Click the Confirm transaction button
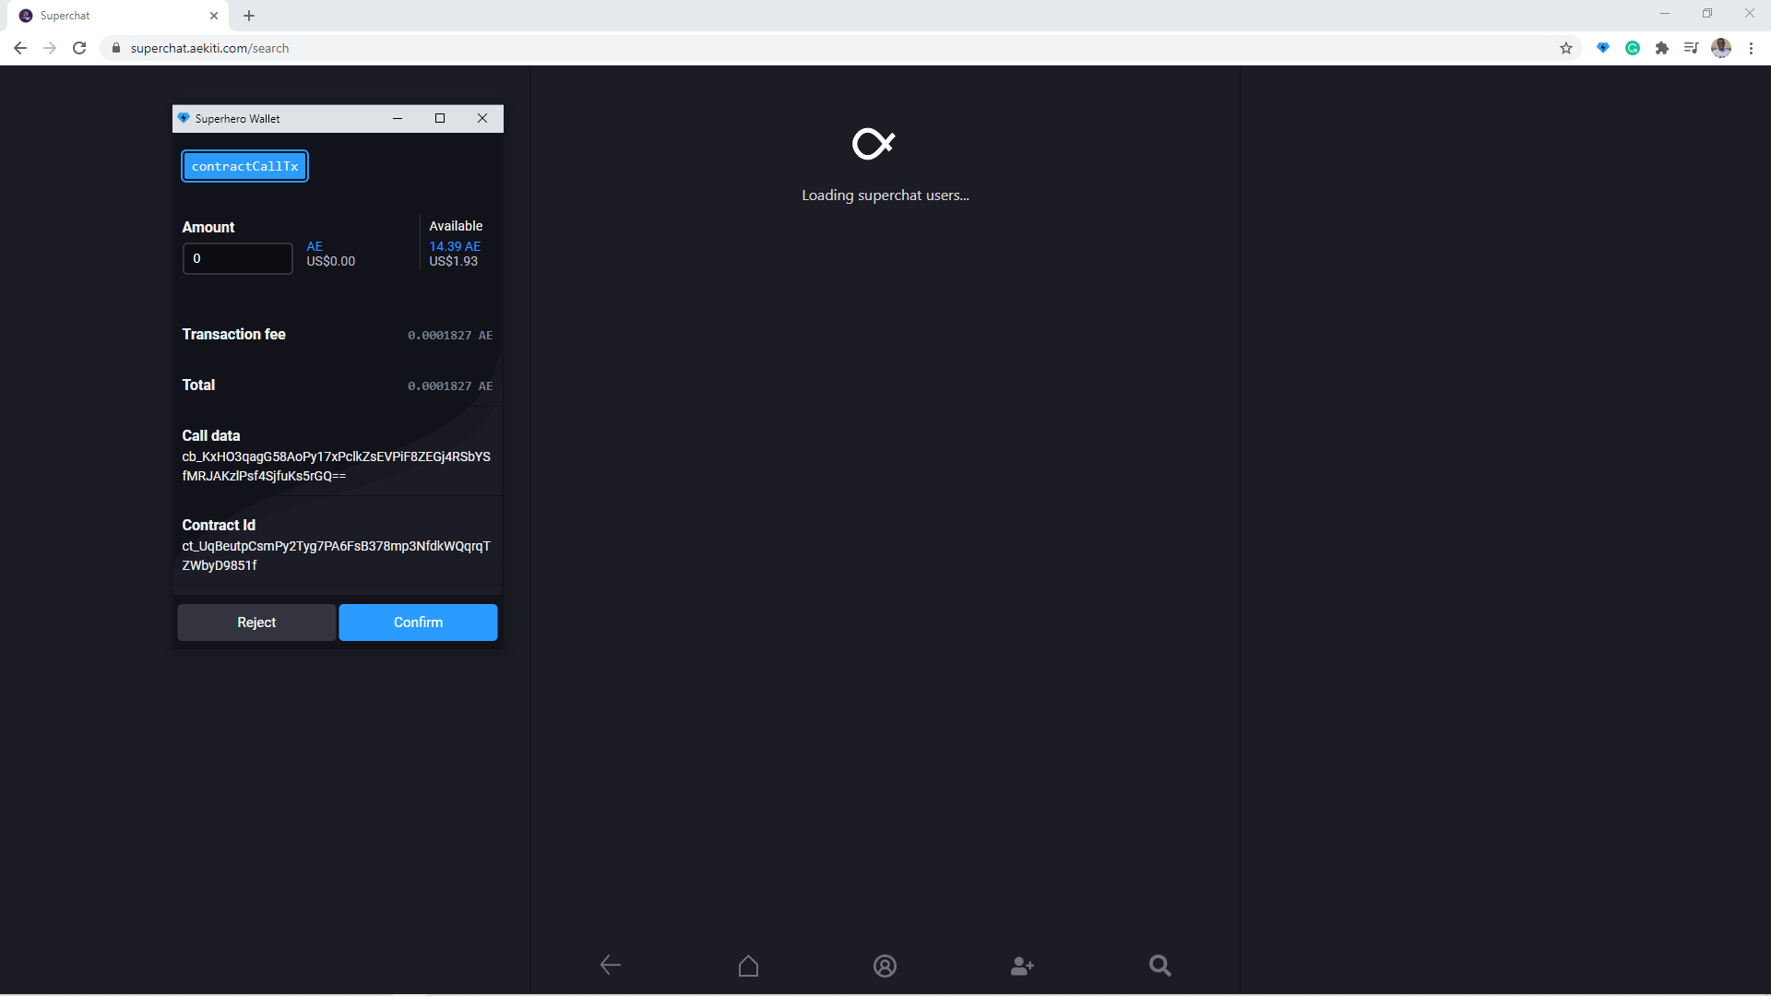The image size is (1771, 996). coord(418,622)
